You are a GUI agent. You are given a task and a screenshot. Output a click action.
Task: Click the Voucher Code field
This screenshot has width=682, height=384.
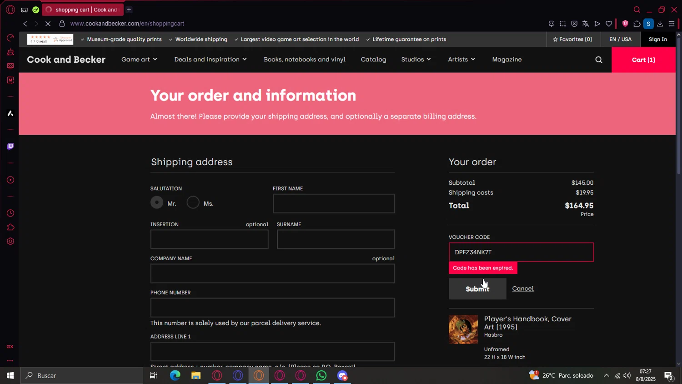[521, 252]
